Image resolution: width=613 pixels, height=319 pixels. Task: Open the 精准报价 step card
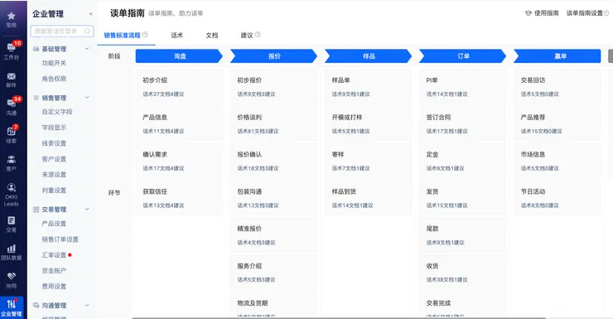tap(273, 235)
